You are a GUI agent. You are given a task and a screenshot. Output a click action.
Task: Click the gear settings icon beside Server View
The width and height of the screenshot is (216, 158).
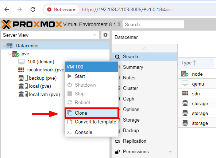105,35
